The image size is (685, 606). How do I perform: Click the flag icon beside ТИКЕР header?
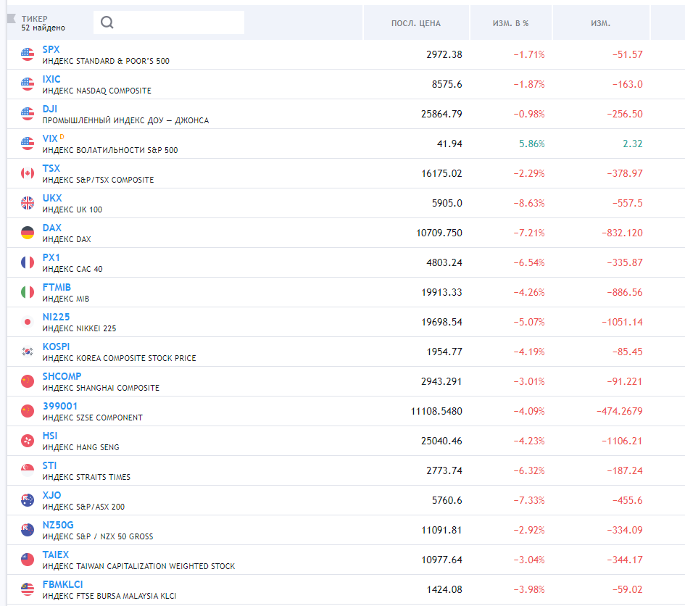tap(11, 18)
